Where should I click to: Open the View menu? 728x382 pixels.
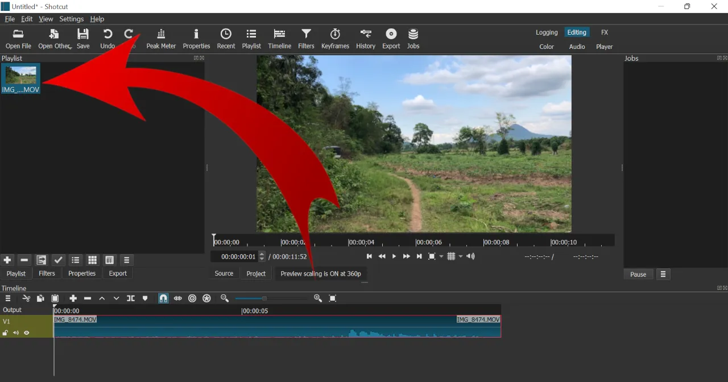pyautogui.click(x=46, y=19)
